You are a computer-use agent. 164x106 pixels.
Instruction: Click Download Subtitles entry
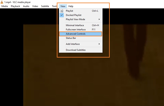coord(81,50)
